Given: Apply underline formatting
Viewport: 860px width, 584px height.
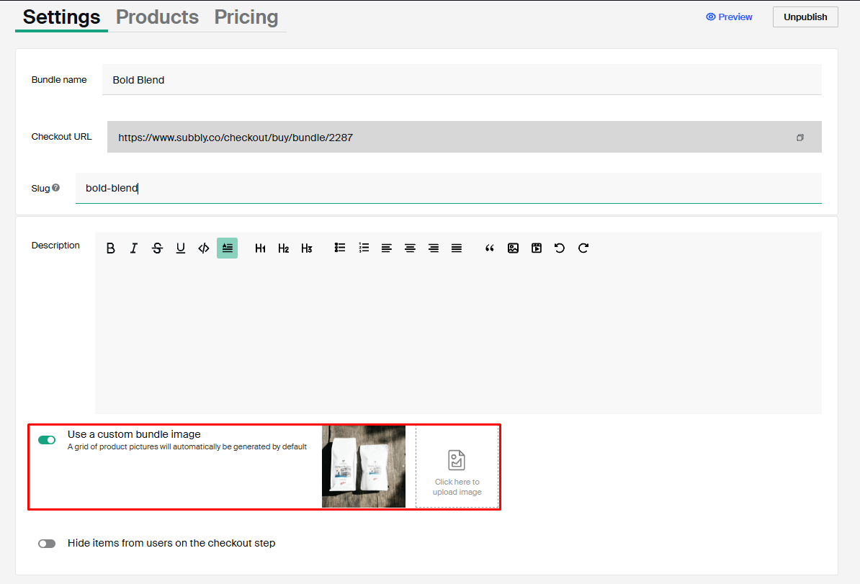Looking at the screenshot, I should click(181, 248).
